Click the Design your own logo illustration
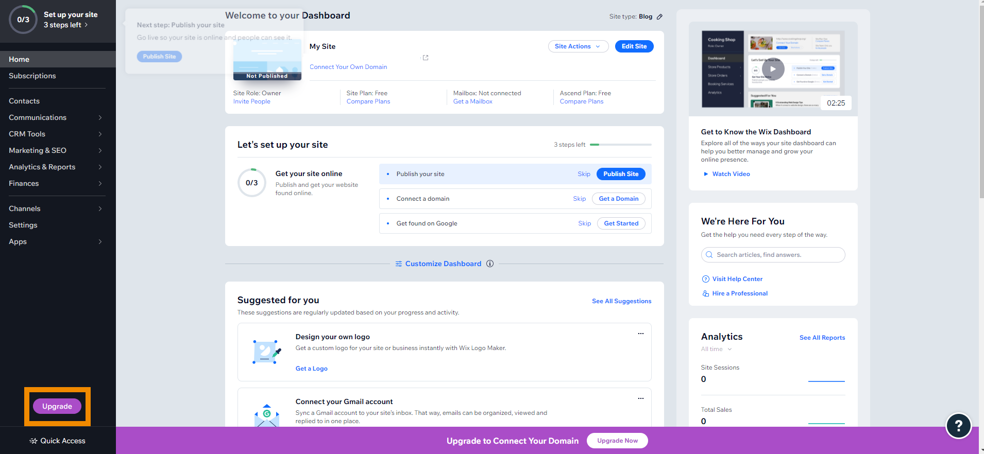The image size is (984, 454). pyautogui.click(x=266, y=352)
